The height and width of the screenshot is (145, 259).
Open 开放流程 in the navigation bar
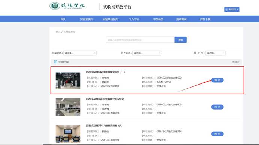[158, 19]
